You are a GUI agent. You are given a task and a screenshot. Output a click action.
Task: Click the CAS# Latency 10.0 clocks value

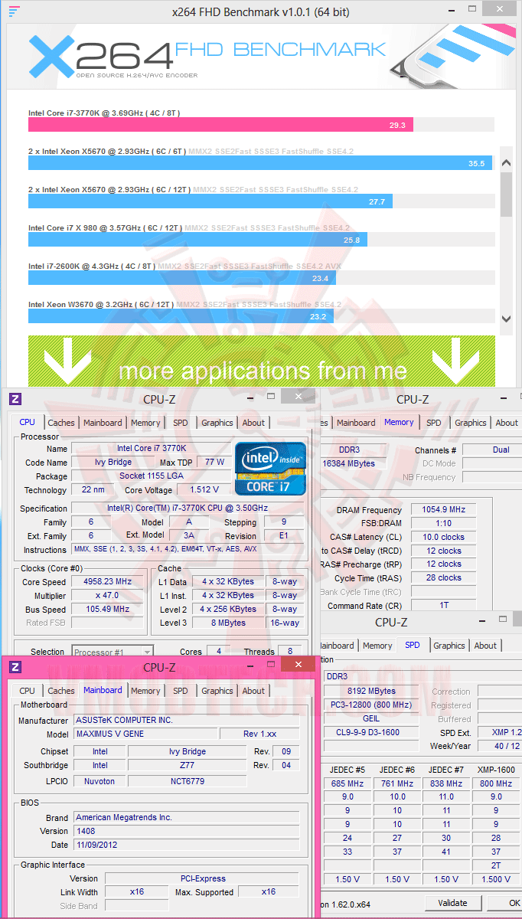443,537
